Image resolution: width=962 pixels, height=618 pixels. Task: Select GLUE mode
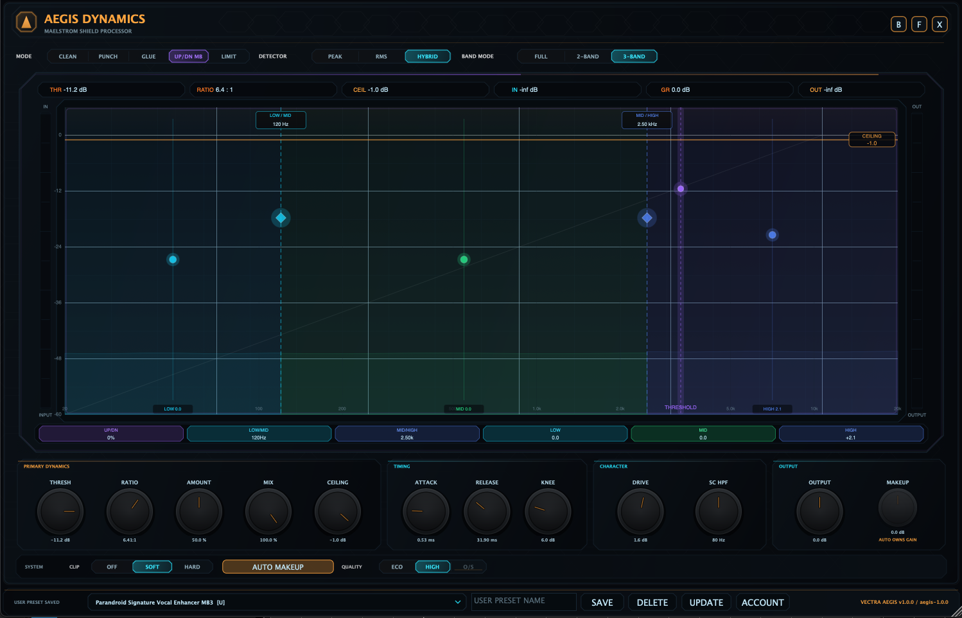click(x=148, y=57)
